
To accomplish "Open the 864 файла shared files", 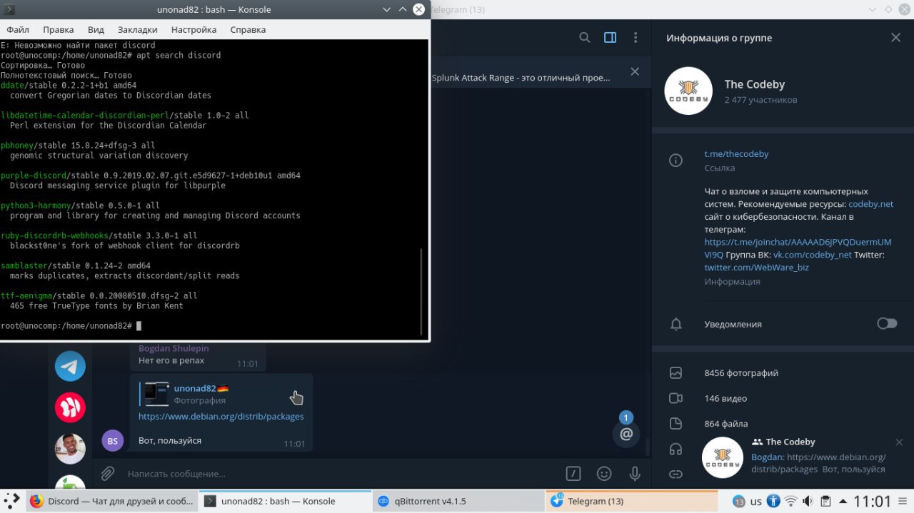I will [x=725, y=424].
